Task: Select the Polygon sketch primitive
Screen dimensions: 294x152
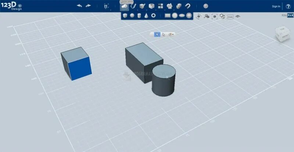Action: pyautogui.click(x=189, y=15)
